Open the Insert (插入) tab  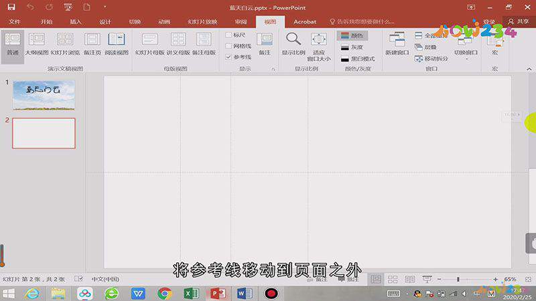coord(76,21)
